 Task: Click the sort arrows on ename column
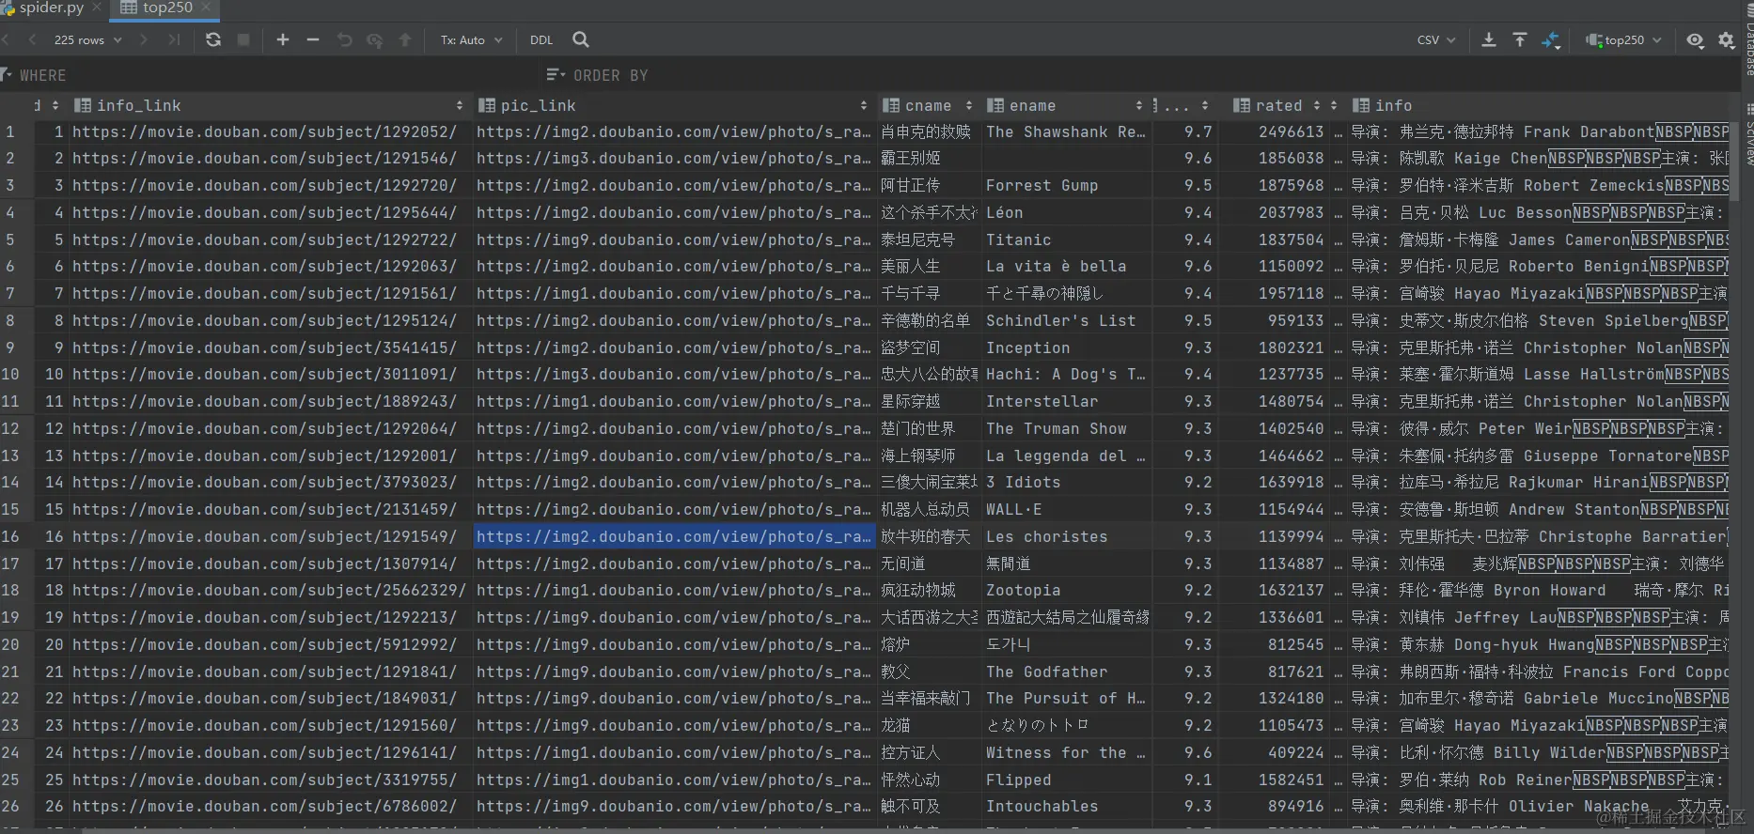[x=1139, y=105]
